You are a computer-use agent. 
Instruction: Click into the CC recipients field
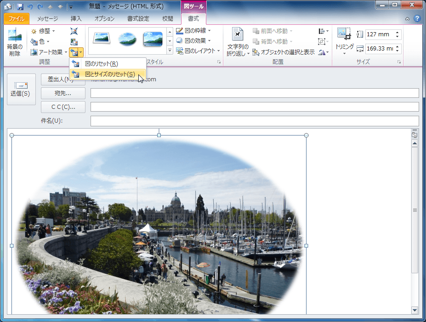coord(255,107)
